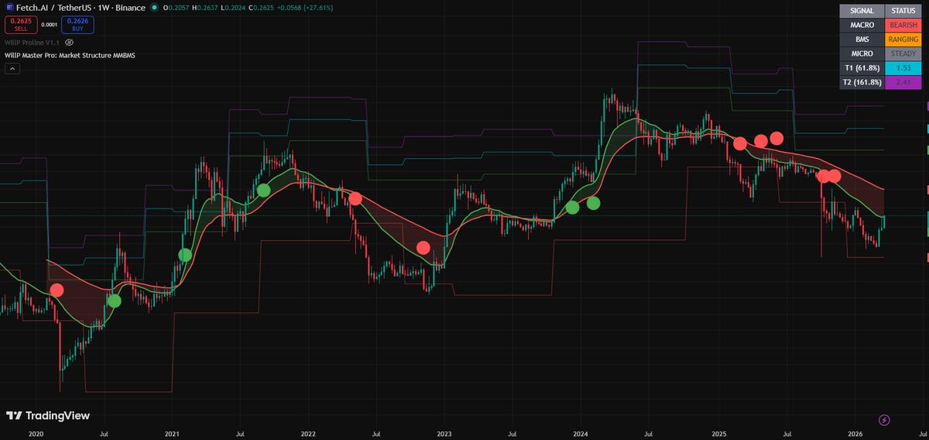929x440 pixels.
Task: Click the red signal dot in early 2020
Action: (x=57, y=290)
